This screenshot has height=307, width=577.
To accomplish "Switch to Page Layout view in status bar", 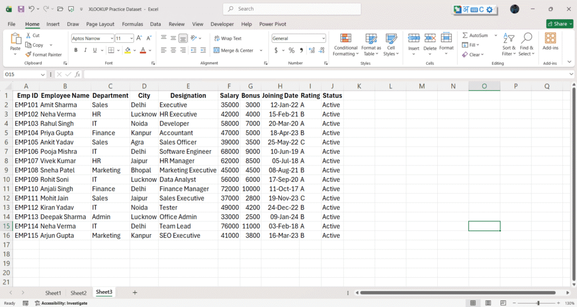I will coord(488,303).
